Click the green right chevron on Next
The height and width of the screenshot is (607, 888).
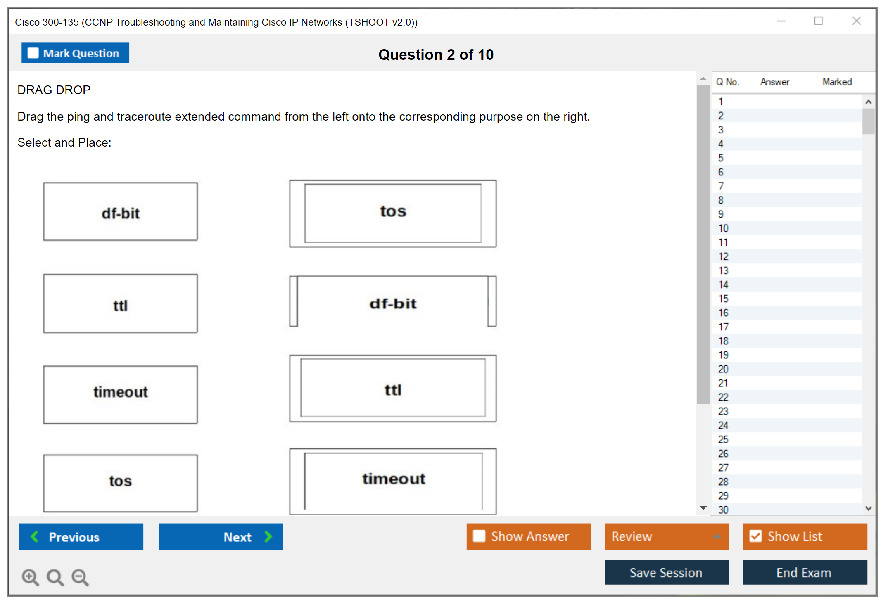pyautogui.click(x=268, y=536)
